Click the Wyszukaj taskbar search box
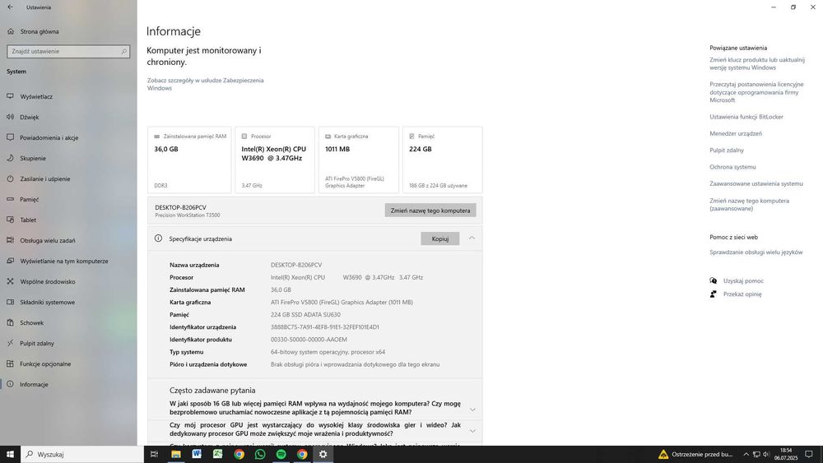 (81, 454)
